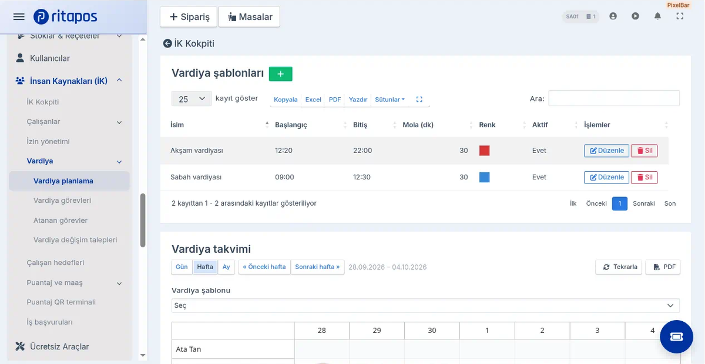Image resolution: width=705 pixels, height=364 pixels.
Task: Delete the Sabah vardiyası row with Sil
Action: [644, 177]
